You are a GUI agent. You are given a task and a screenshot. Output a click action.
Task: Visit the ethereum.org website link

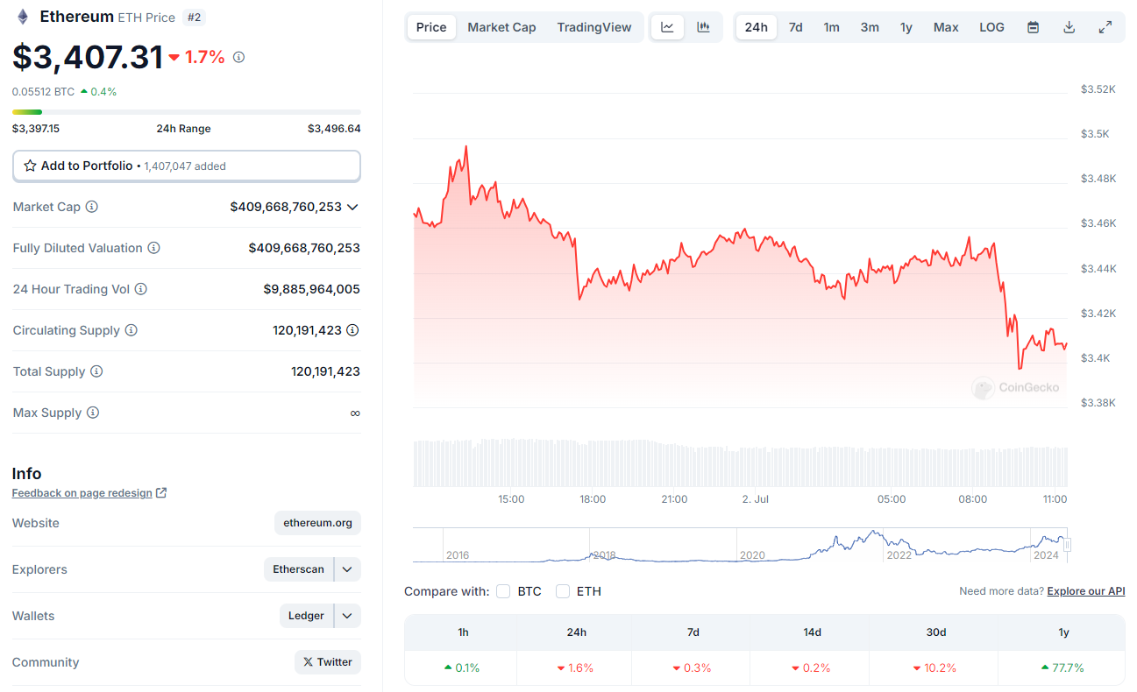click(x=317, y=523)
